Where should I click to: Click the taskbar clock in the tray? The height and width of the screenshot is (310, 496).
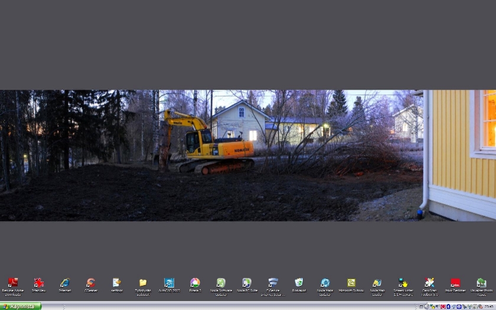[488, 306]
